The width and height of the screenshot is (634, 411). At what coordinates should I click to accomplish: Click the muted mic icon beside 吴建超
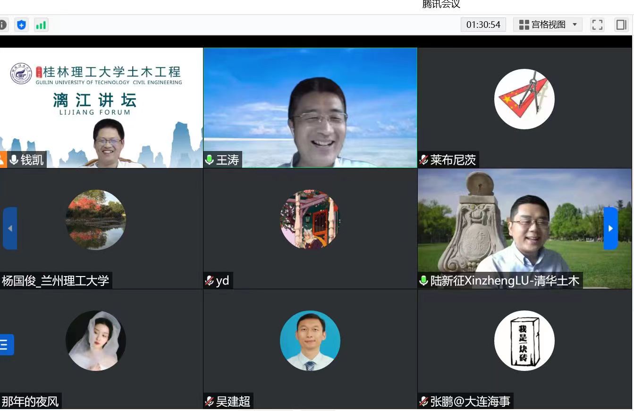click(x=210, y=402)
